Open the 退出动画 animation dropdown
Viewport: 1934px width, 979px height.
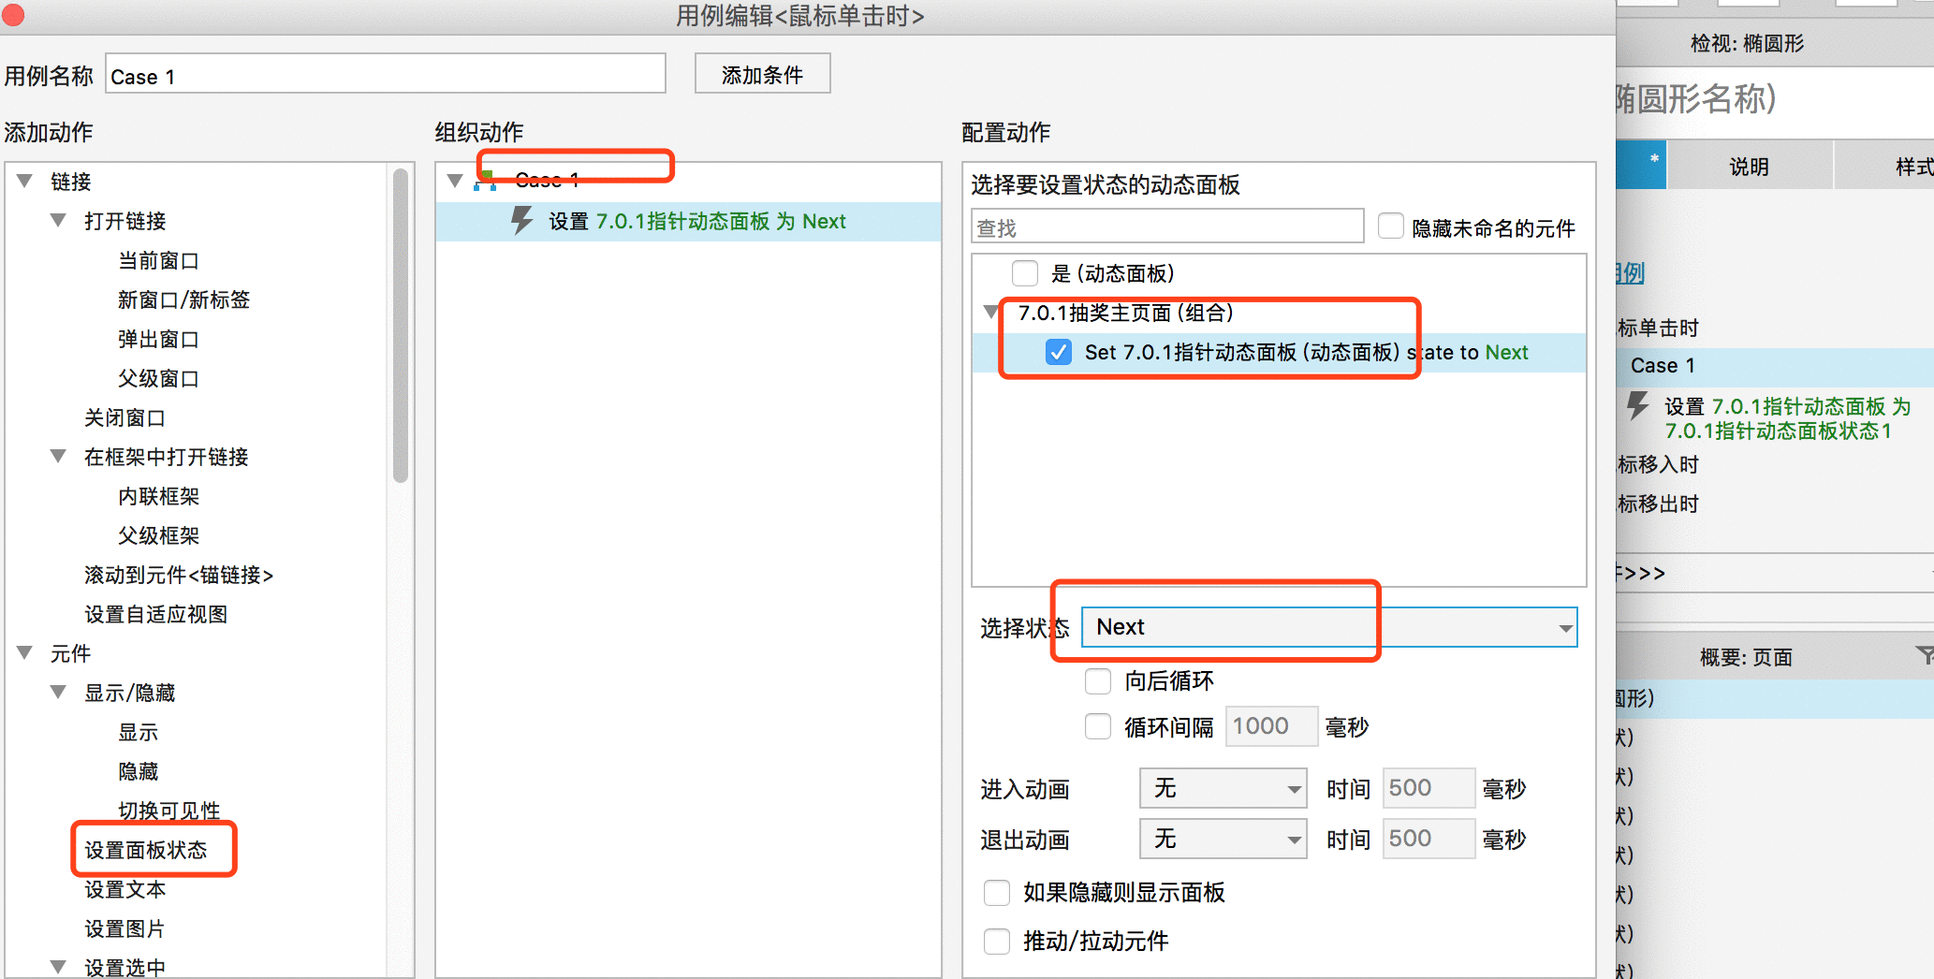[1223, 839]
